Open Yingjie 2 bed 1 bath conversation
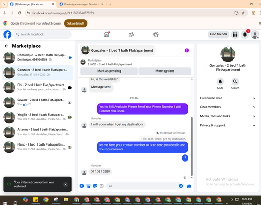The image size is (261, 205). tap(37, 117)
